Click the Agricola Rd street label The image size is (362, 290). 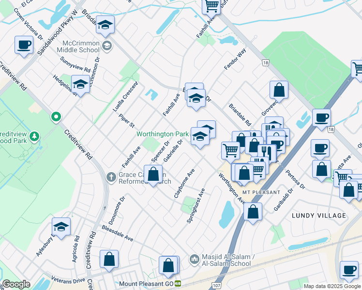75,249
